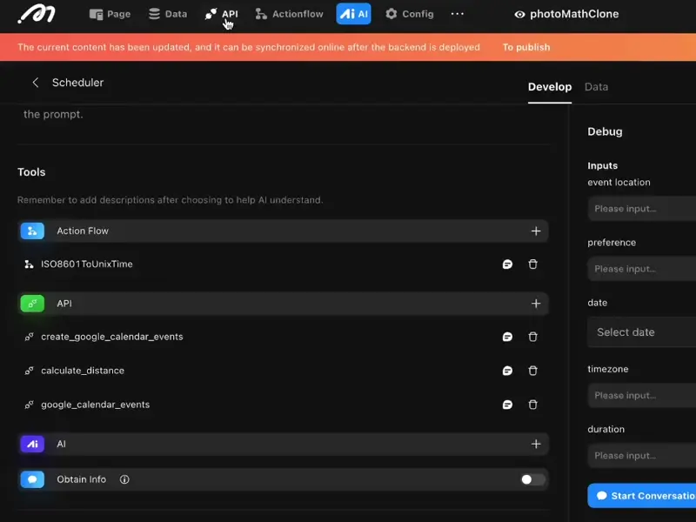Toggle the Obtain Info switch
The width and height of the screenshot is (696, 522).
[532, 479]
